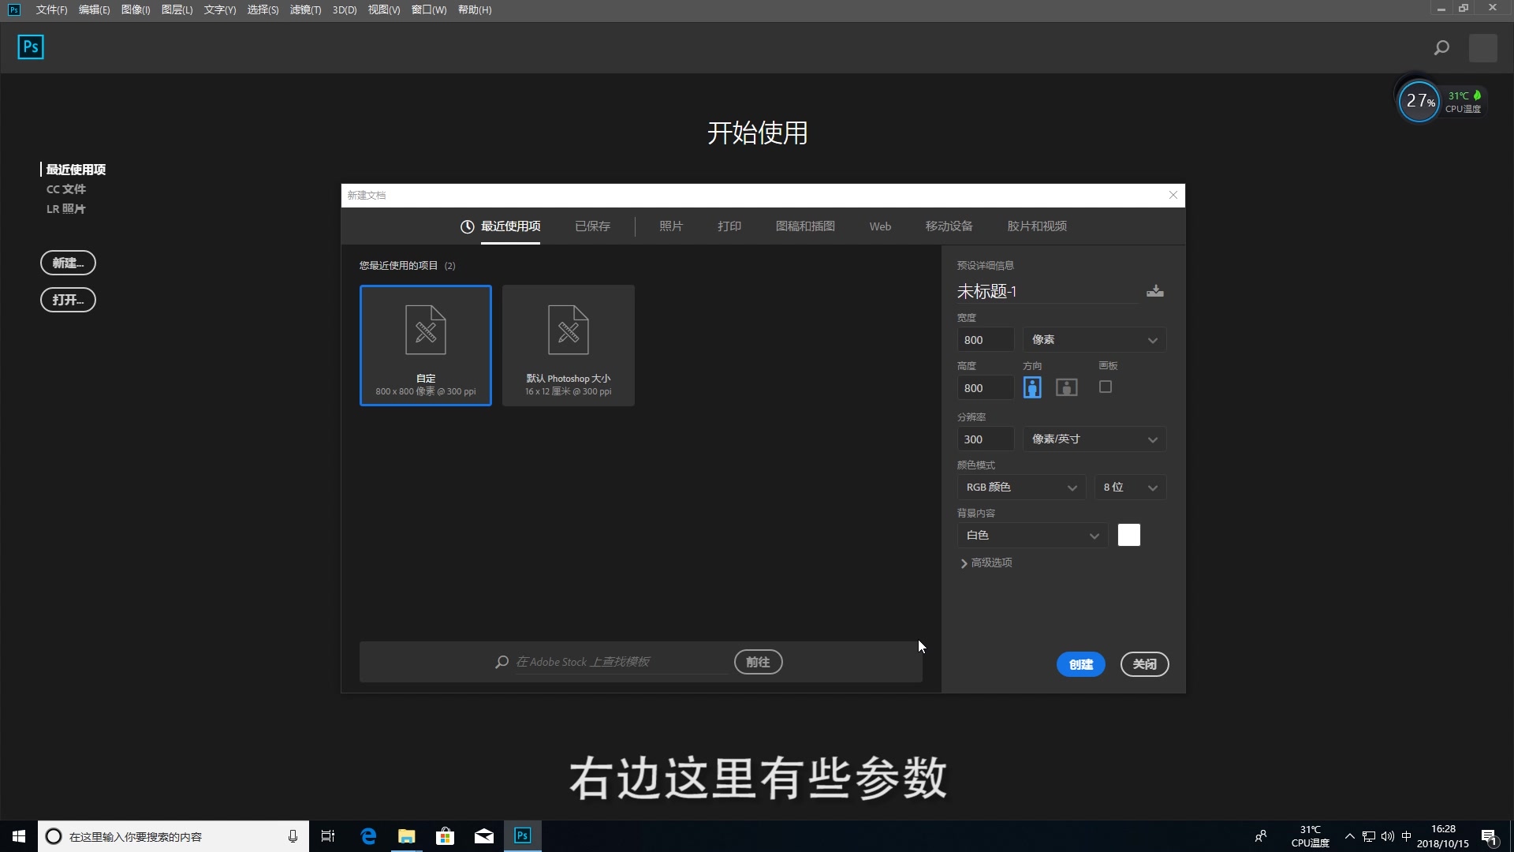Click the 前往 button in the Stock search bar

pyautogui.click(x=757, y=661)
